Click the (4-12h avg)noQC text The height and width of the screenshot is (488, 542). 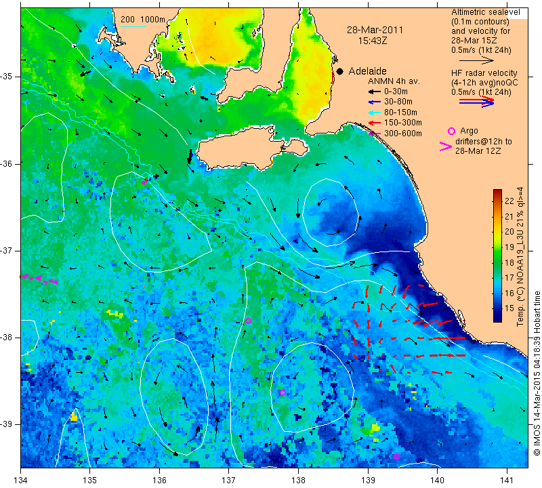pos(484,83)
